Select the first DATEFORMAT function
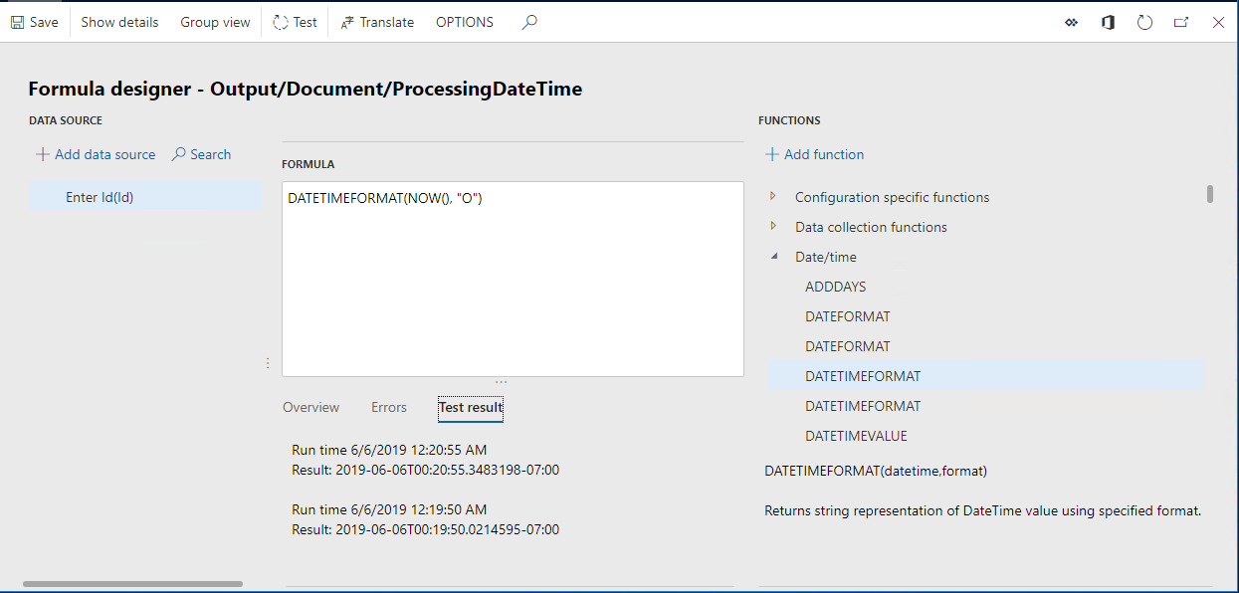The width and height of the screenshot is (1239, 593). 847,316
